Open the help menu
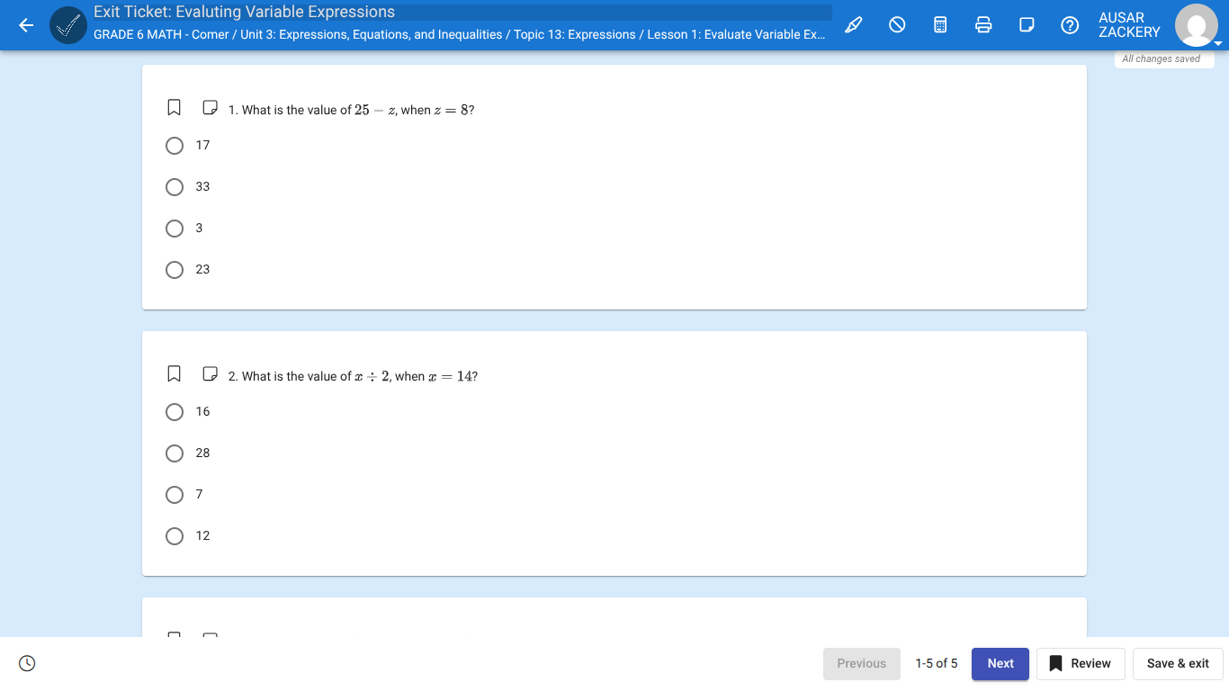Viewport: 1229px width, 691px height. 1069,25
